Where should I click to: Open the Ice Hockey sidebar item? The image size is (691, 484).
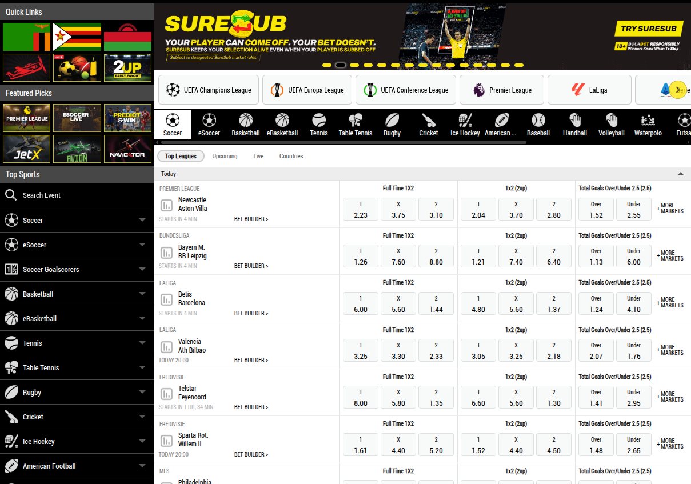pos(77,441)
